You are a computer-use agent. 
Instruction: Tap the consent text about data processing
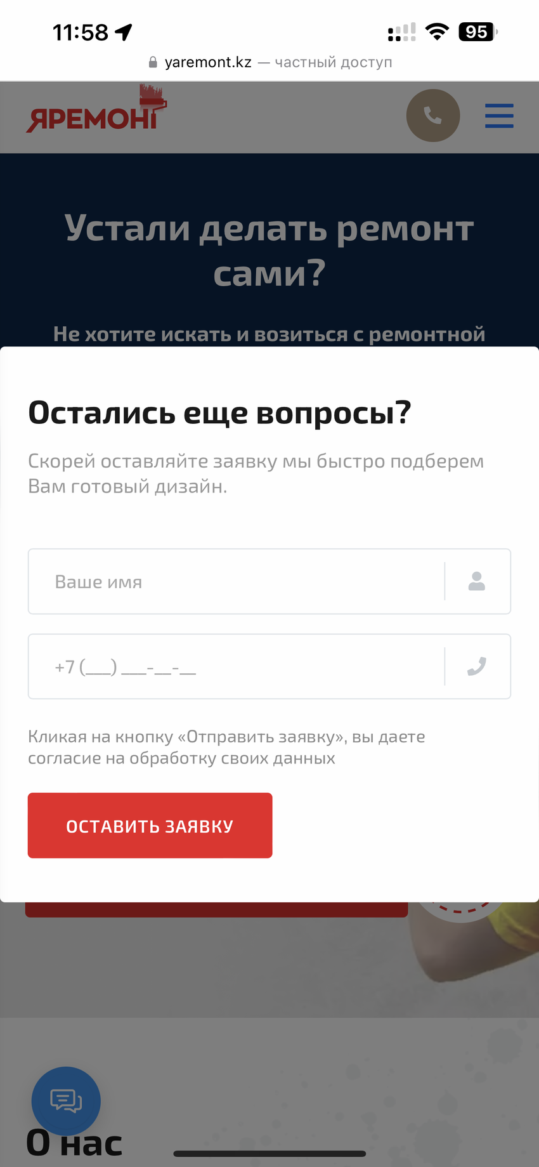pyautogui.click(x=226, y=747)
